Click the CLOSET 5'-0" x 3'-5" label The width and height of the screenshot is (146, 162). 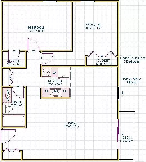tap(13, 62)
